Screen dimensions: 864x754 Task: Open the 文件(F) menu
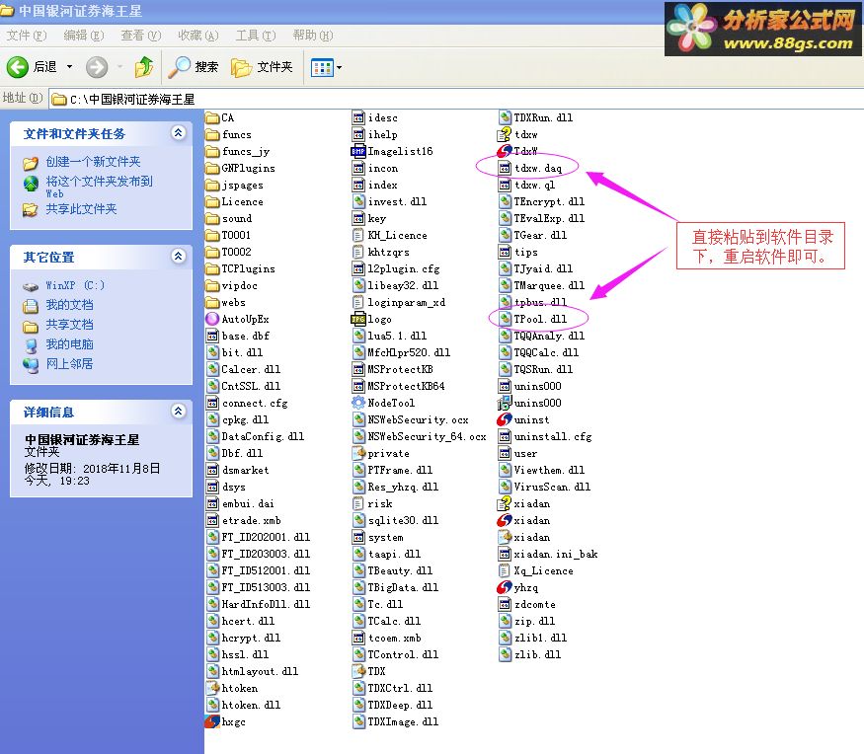pos(27,36)
